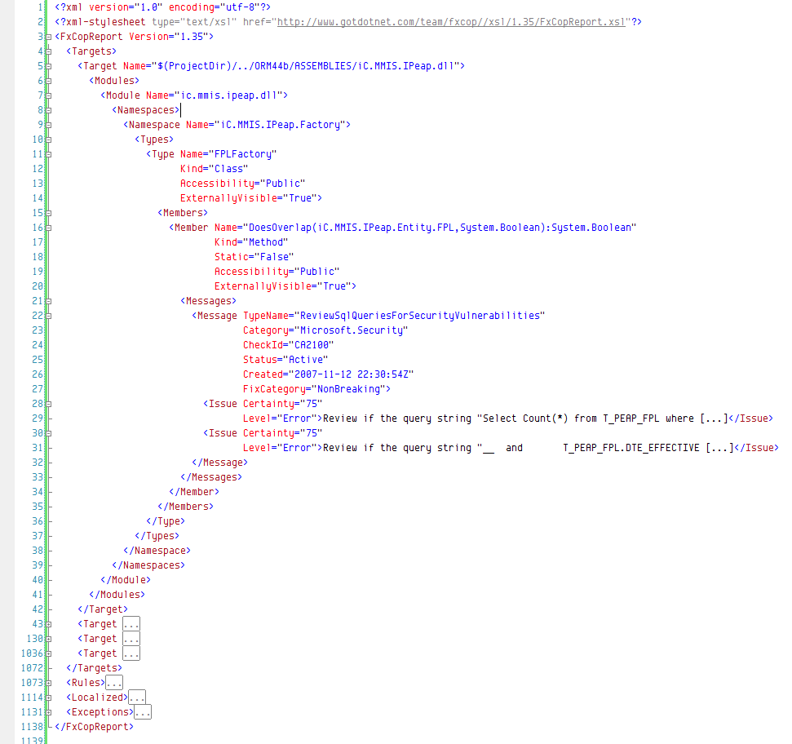792x744 pixels.
Task: Expand the collapsed Target on line 1036
Action: point(48,653)
